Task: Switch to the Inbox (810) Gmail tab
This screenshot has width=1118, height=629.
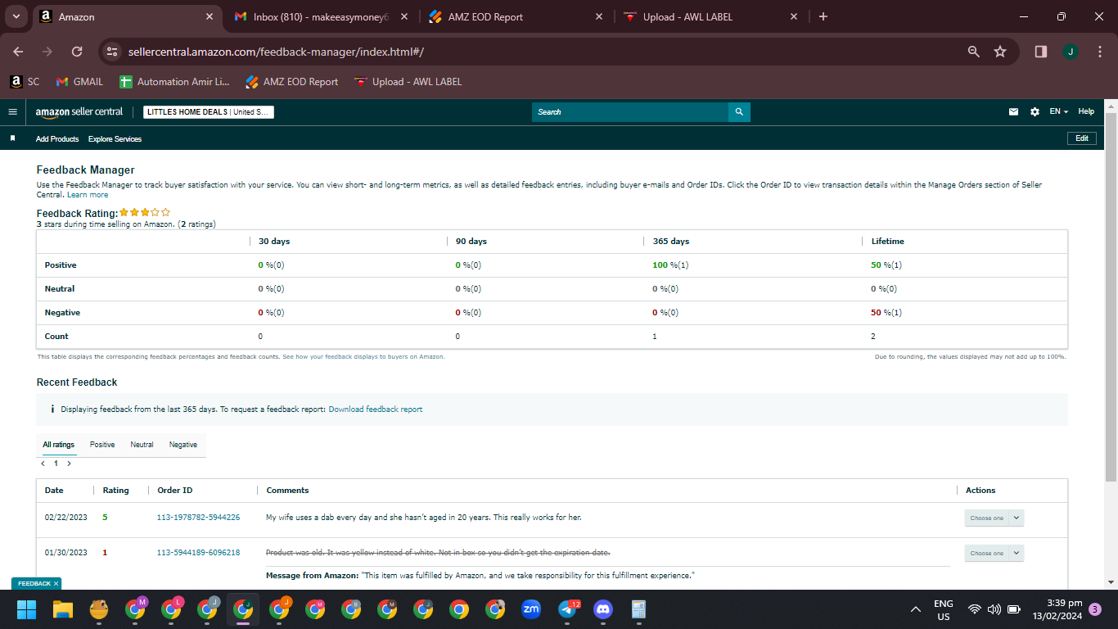Action: (322, 16)
